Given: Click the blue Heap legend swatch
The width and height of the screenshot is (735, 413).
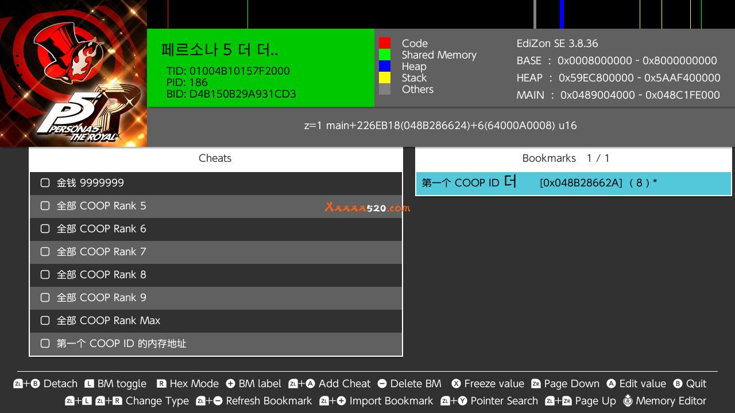Looking at the screenshot, I should [385, 66].
